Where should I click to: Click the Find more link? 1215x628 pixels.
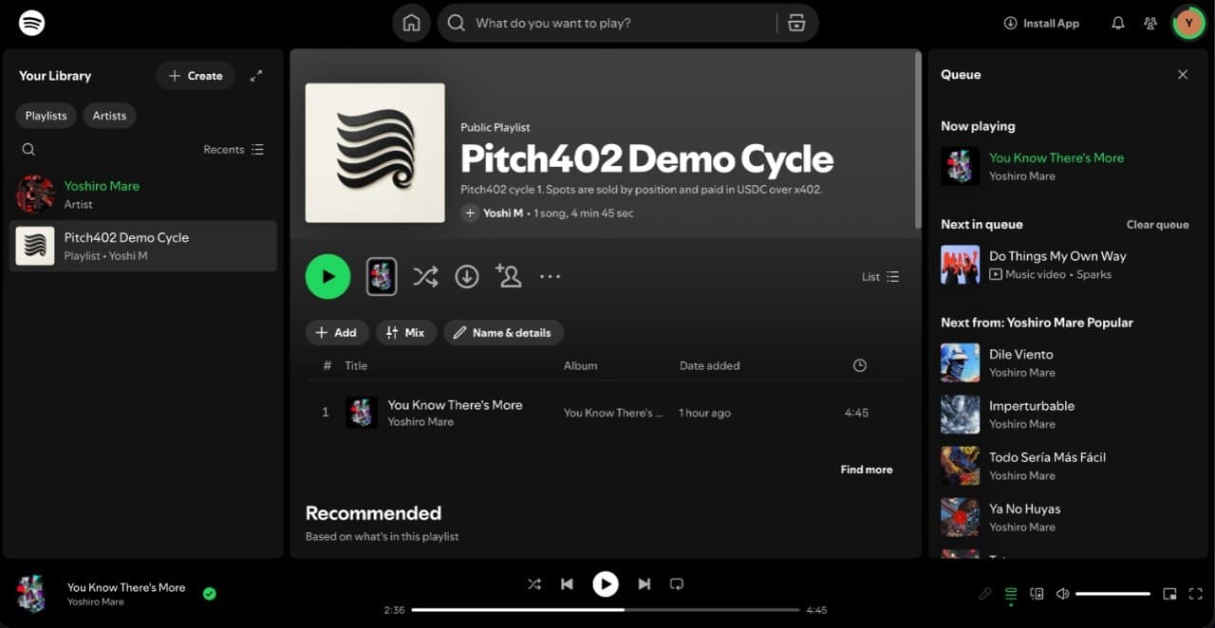[x=867, y=470]
